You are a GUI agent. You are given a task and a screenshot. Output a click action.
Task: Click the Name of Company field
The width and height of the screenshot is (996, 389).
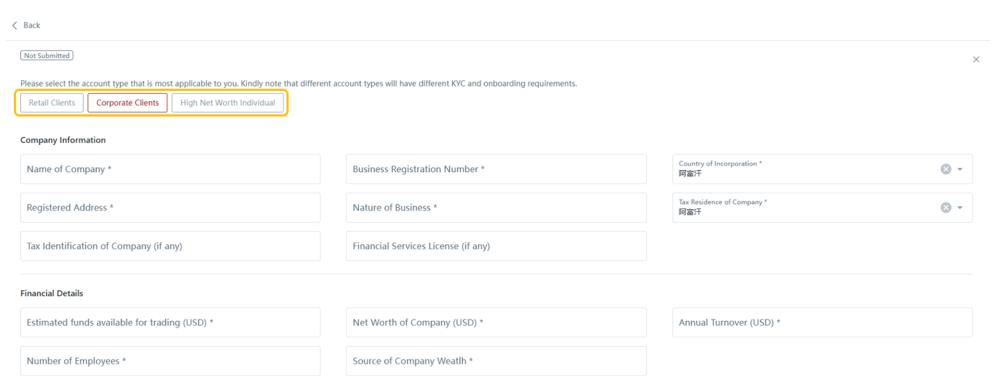pyautogui.click(x=170, y=169)
